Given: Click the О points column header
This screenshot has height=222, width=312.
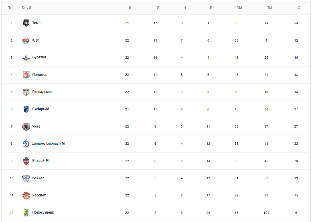Looking at the screenshot, I should click(x=299, y=8).
